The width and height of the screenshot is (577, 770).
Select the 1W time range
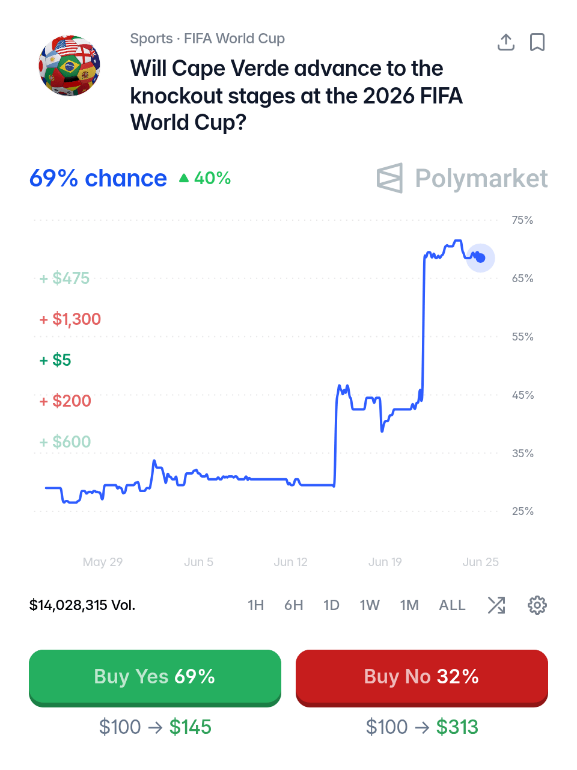370,605
